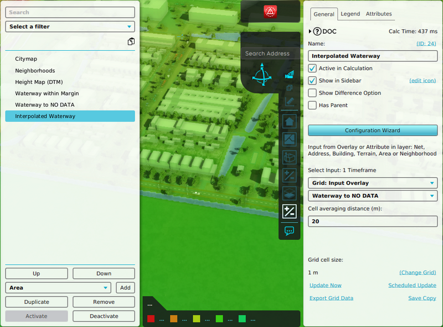The height and width of the screenshot is (327, 443).
Task: Open the Grid: Input Overlay dropdown
Action: [x=372, y=183]
